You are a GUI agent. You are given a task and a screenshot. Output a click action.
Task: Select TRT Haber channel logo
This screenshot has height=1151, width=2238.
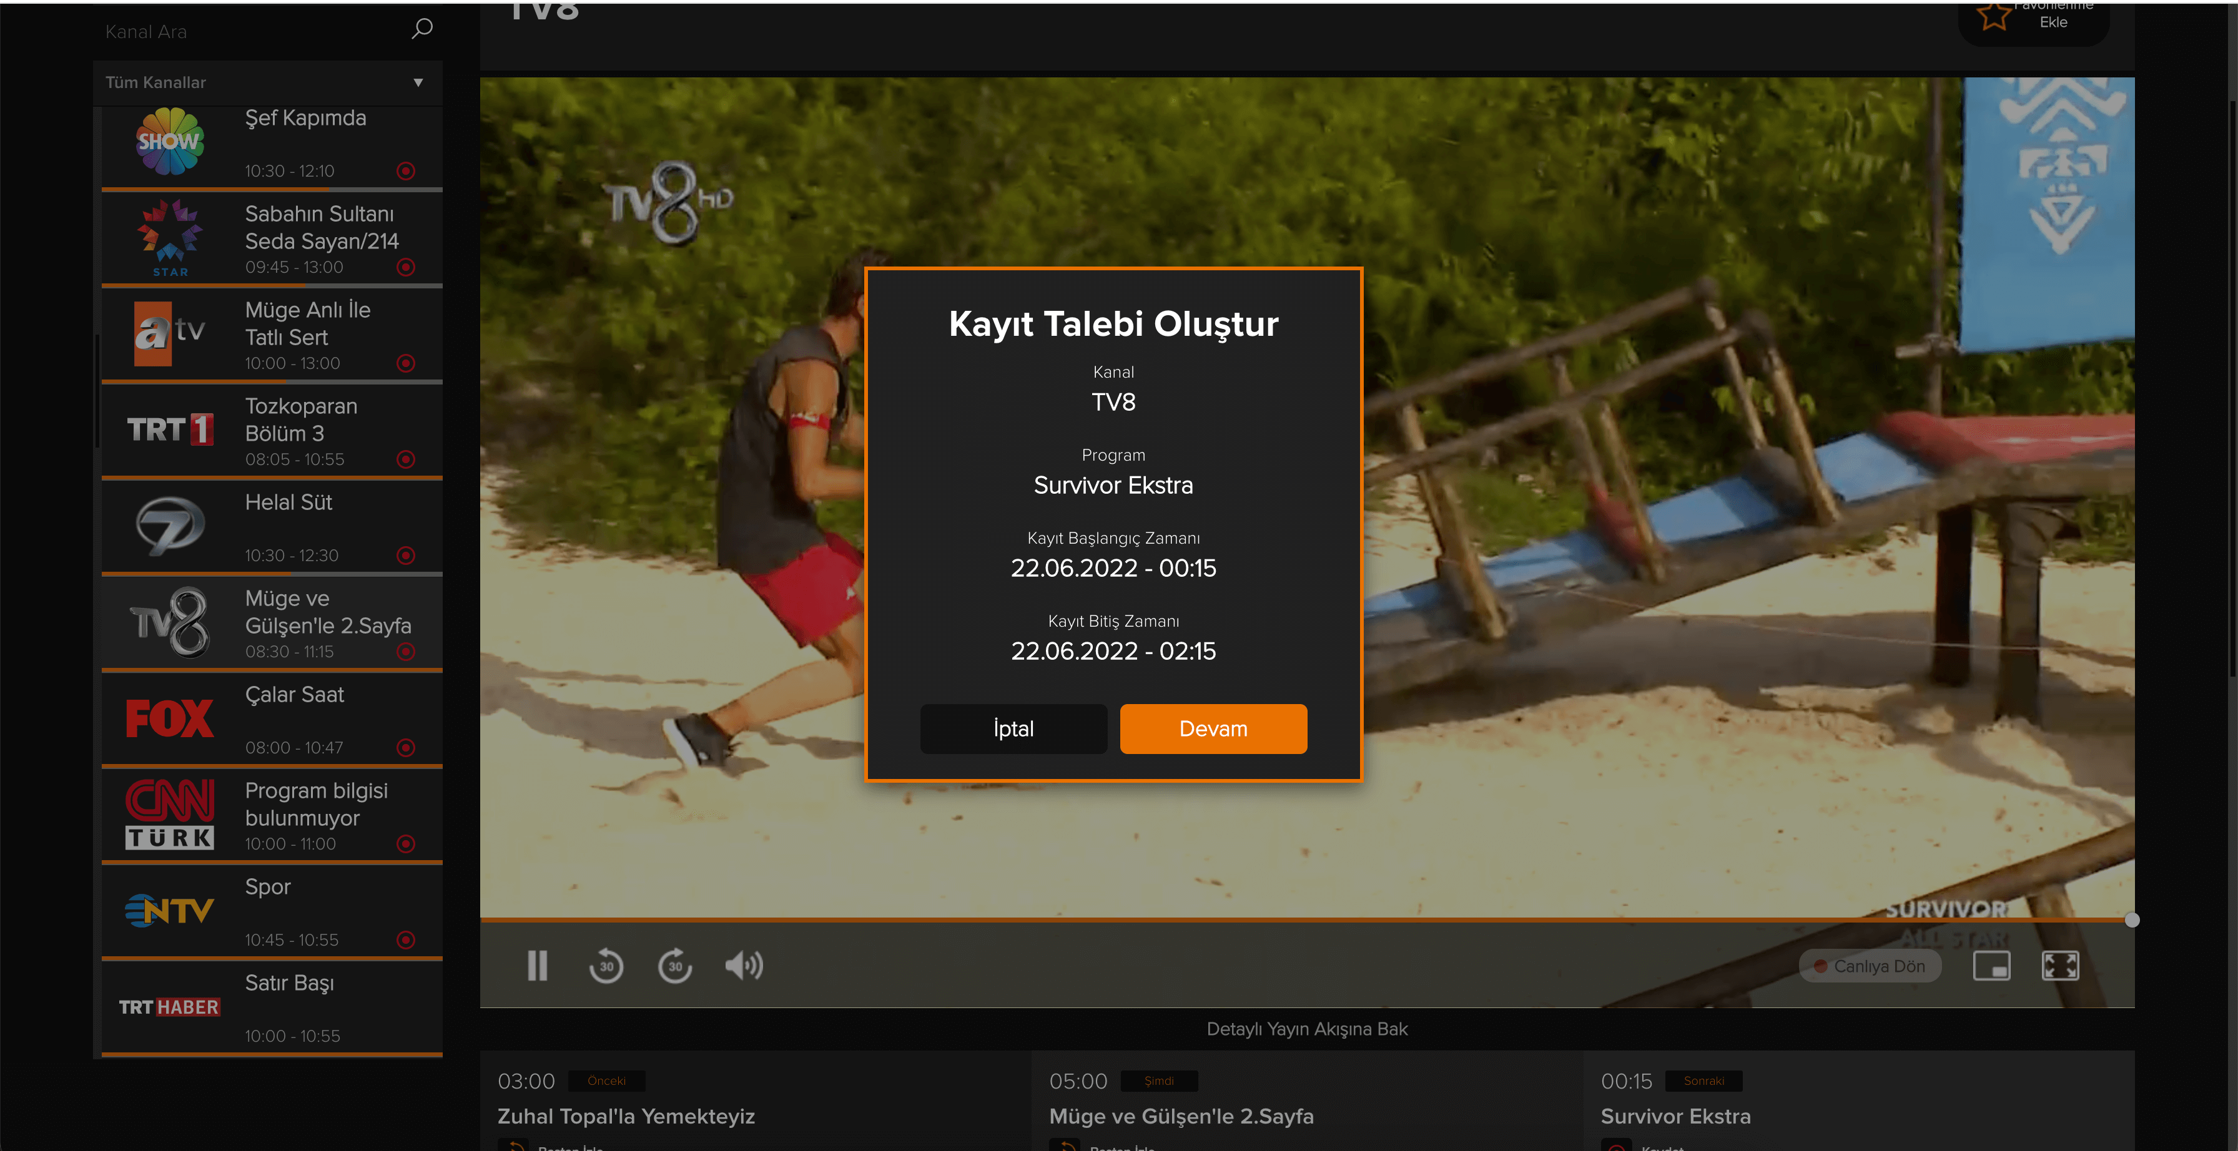pos(169,1007)
